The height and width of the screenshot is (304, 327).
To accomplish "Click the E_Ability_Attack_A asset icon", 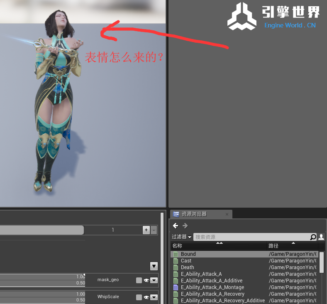I will point(176,274).
